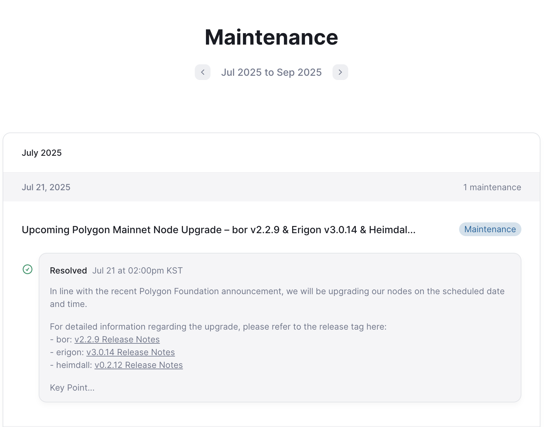
Task: Click the Maintenance page heading
Action: tap(272, 37)
